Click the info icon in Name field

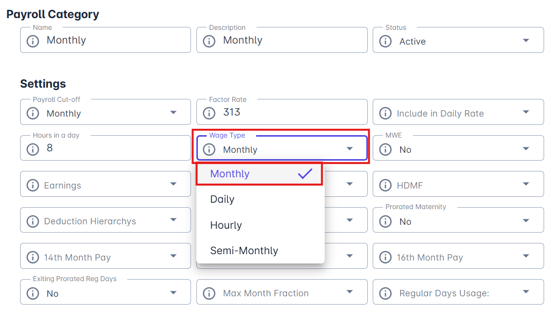(x=33, y=41)
